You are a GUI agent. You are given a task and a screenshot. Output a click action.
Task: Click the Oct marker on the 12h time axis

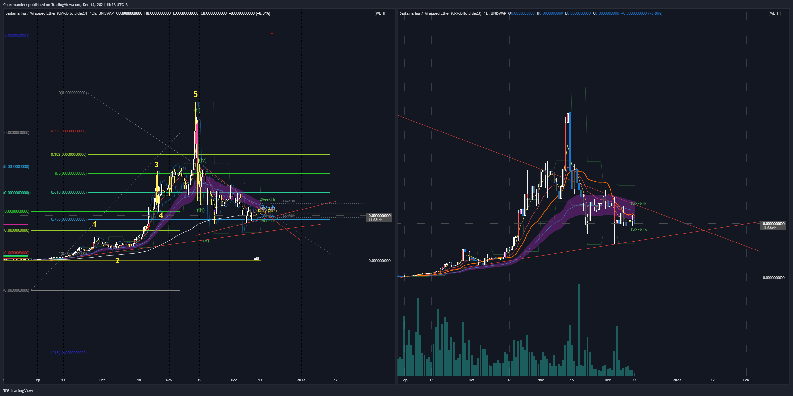tap(102, 380)
